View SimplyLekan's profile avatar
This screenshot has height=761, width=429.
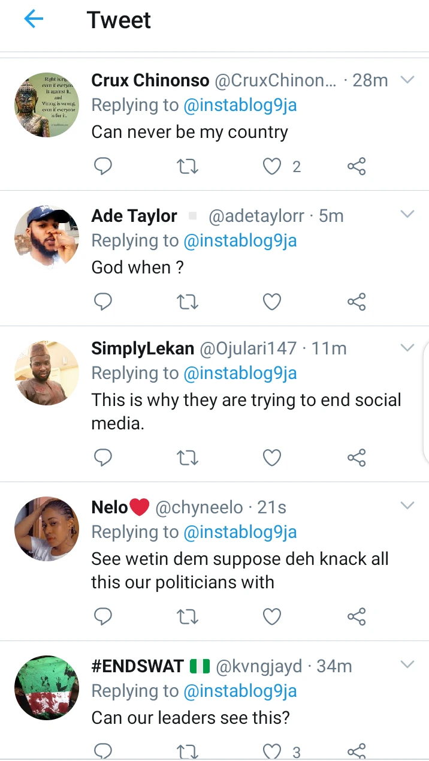pyautogui.click(x=47, y=373)
